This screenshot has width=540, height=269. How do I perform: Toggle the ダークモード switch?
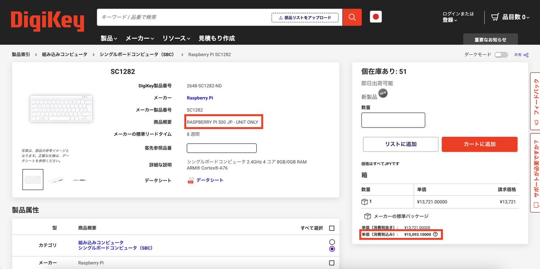click(x=501, y=55)
